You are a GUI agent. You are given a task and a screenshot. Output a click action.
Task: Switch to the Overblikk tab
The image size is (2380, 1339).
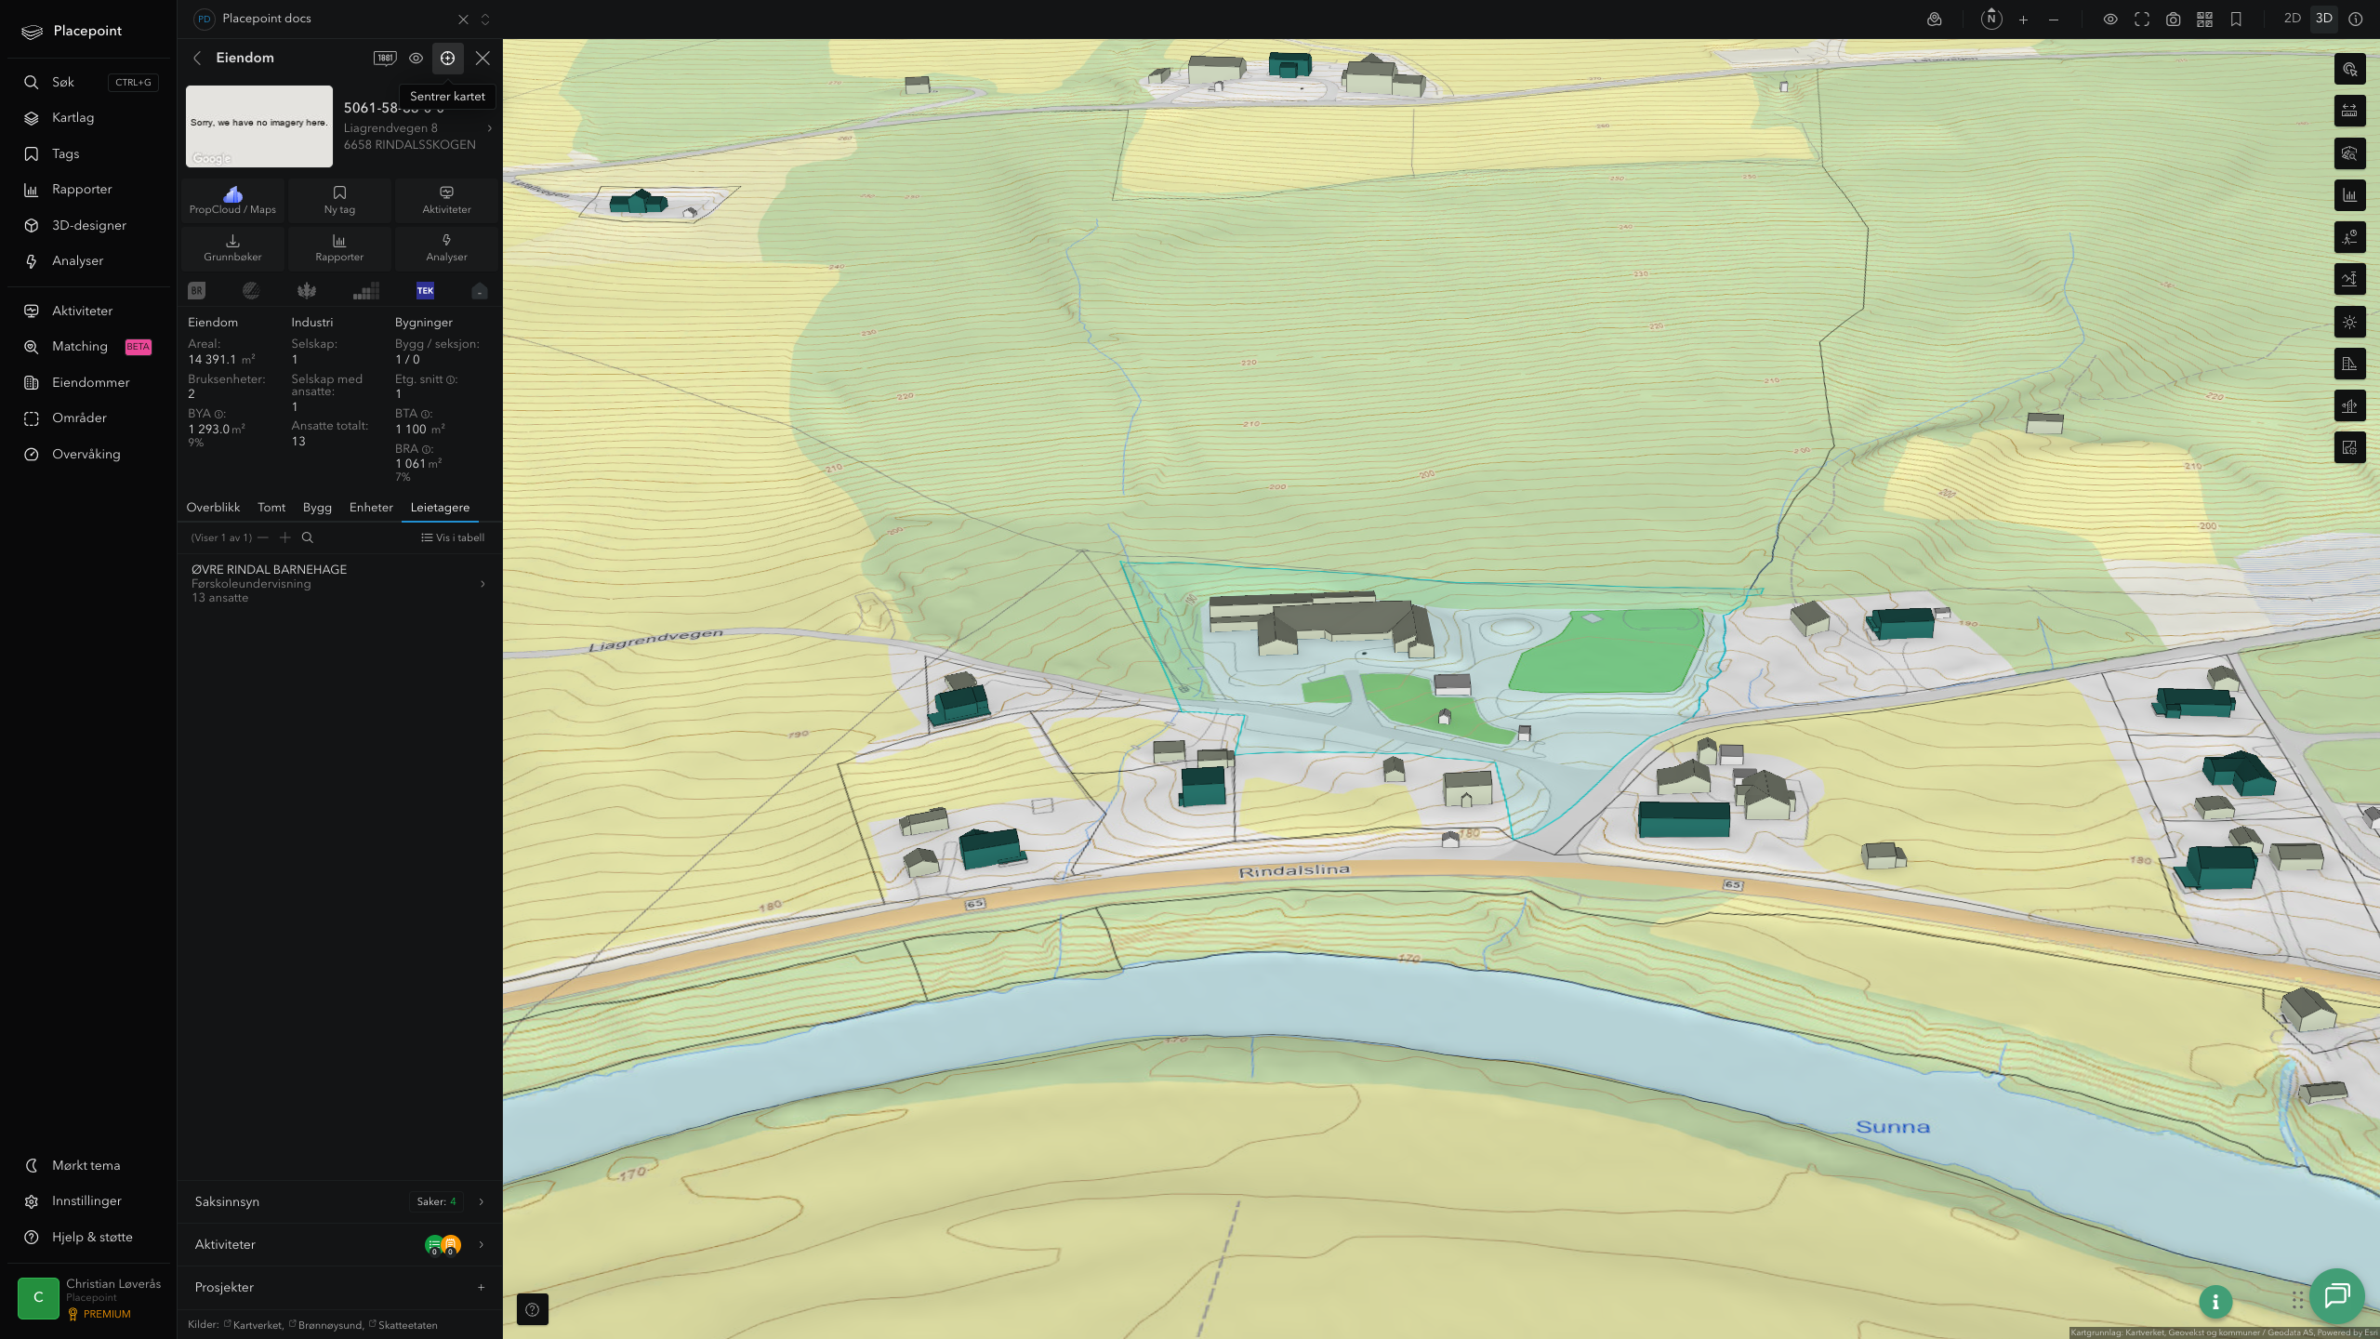tap(213, 508)
